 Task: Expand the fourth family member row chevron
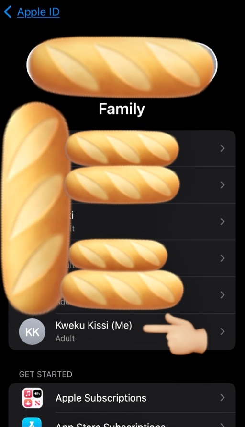coord(223,258)
